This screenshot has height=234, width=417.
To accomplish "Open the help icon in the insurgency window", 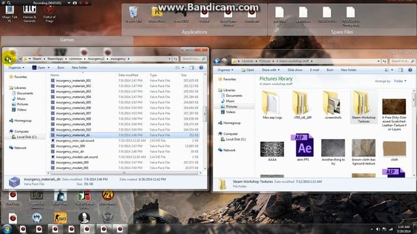I will click(x=201, y=68).
